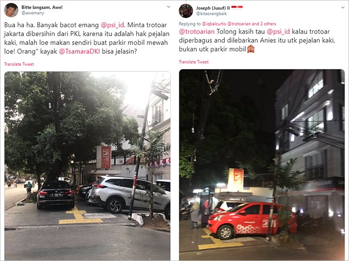
Task: Open the @TsamaraDKI mention
Action: [79, 51]
